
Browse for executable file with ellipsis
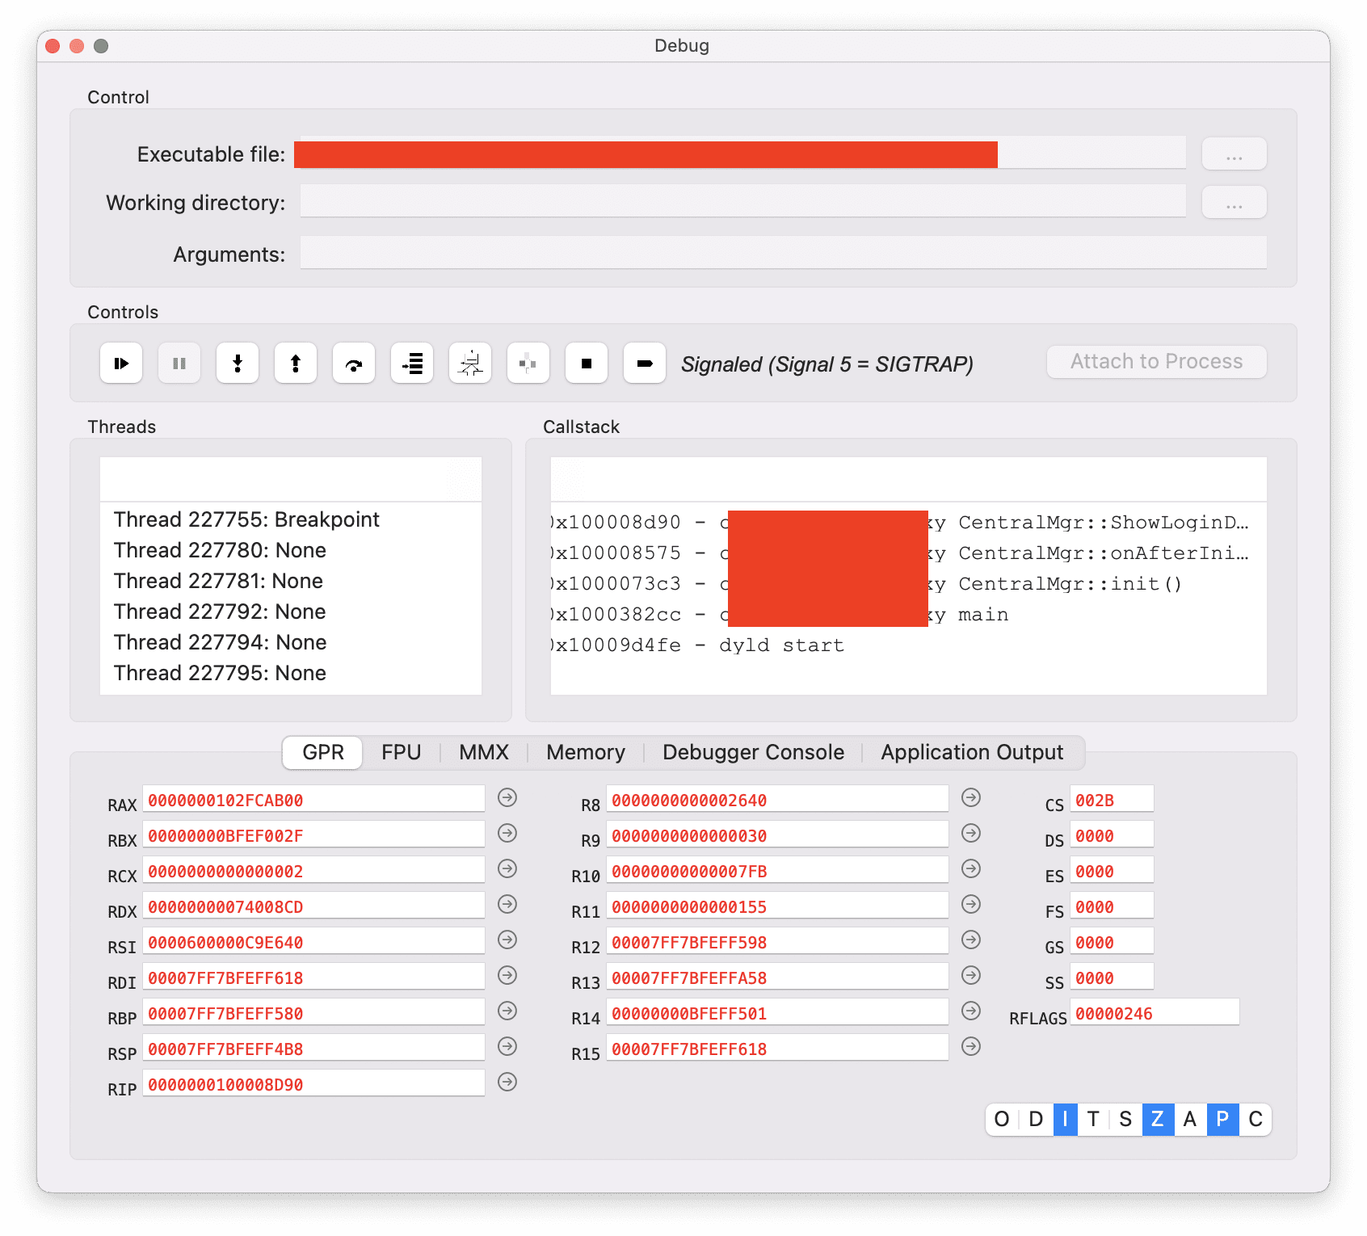click(x=1234, y=153)
